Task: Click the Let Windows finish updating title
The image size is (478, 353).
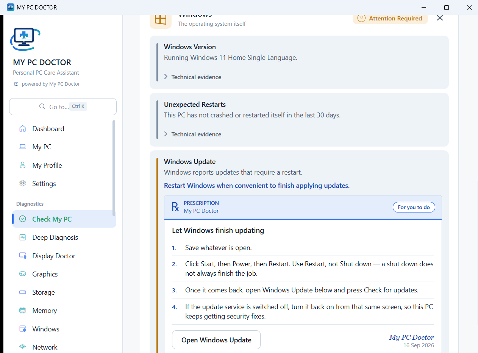Action: tap(218, 230)
